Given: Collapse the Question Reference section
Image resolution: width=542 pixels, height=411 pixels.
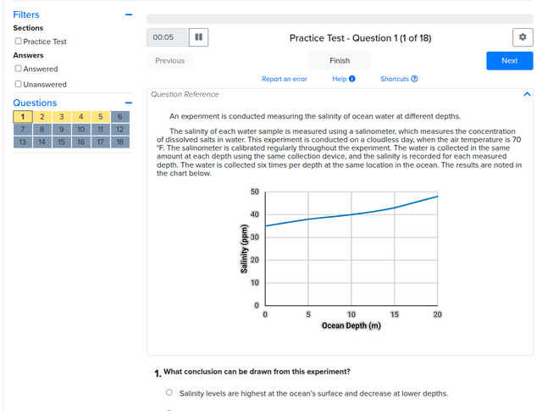Looking at the screenshot, I should [x=527, y=94].
